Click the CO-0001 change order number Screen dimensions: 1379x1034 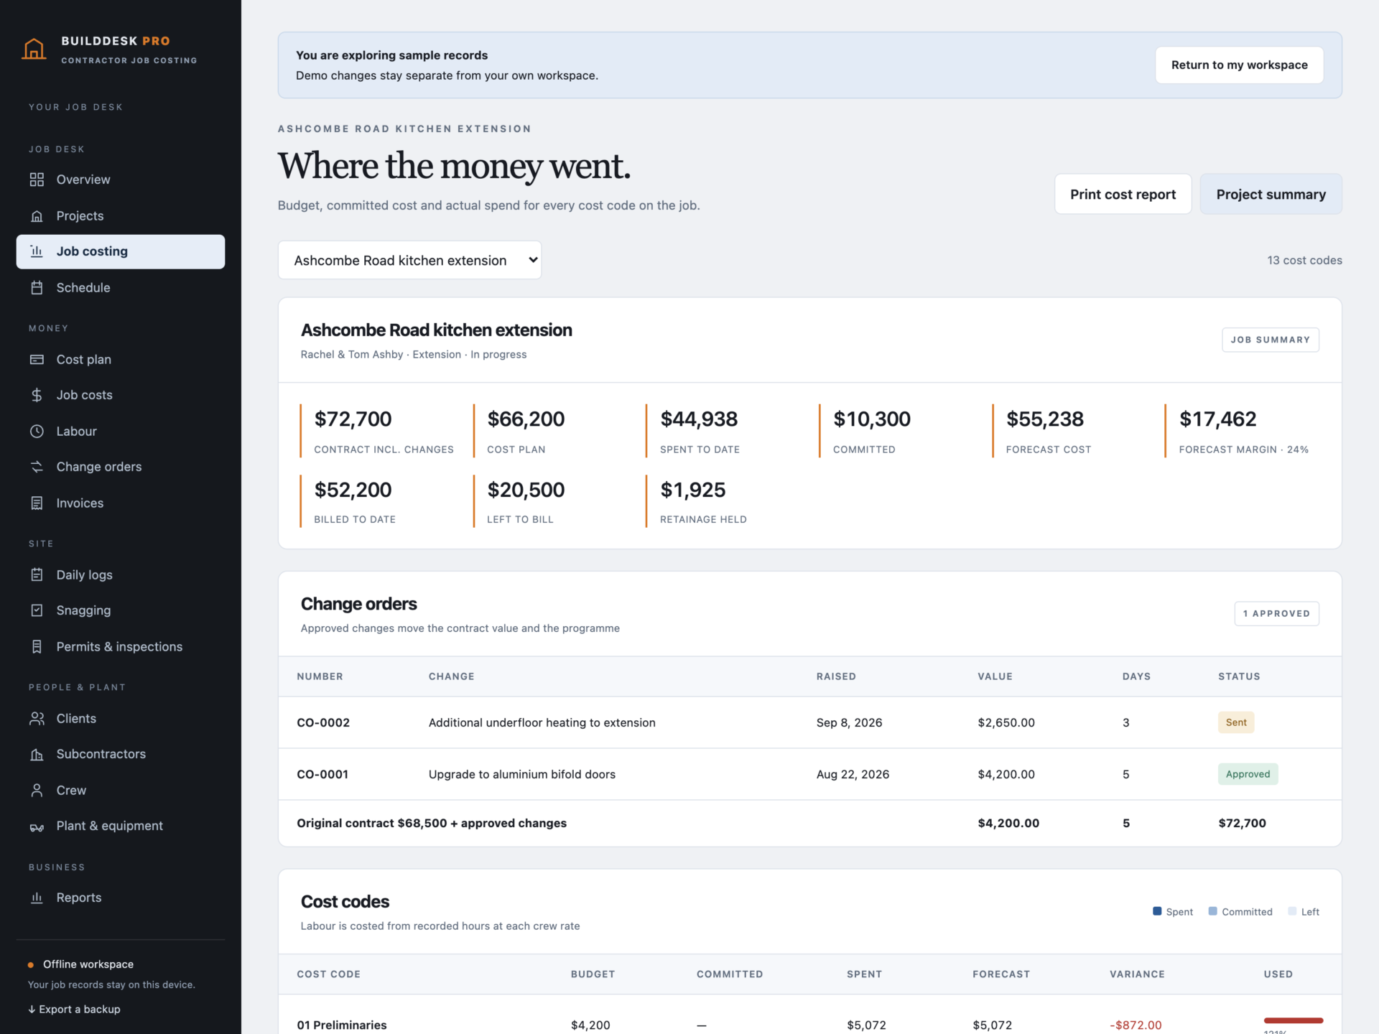pyautogui.click(x=322, y=774)
